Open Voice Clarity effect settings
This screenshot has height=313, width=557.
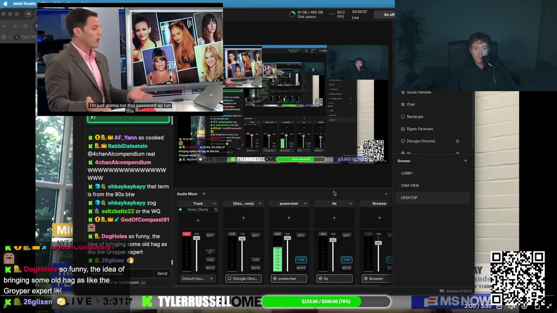[x=215, y=210]
